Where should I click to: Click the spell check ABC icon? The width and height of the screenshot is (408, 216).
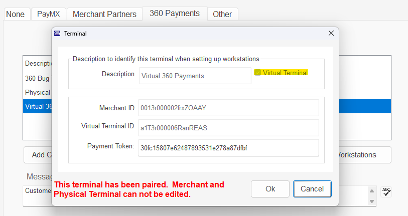(x=386, y=191)
